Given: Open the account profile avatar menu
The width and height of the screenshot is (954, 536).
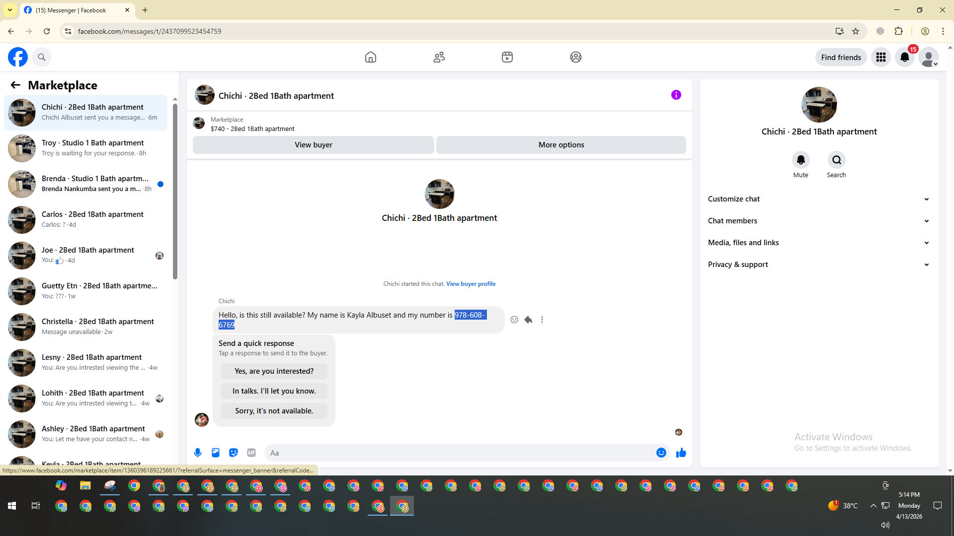Looking at the screenshot, I should pos(929,57).
